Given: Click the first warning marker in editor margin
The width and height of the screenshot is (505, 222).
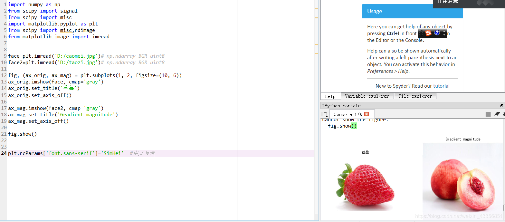Looking at the screenshot, I should pyautogui.click(x=316, y=9).
